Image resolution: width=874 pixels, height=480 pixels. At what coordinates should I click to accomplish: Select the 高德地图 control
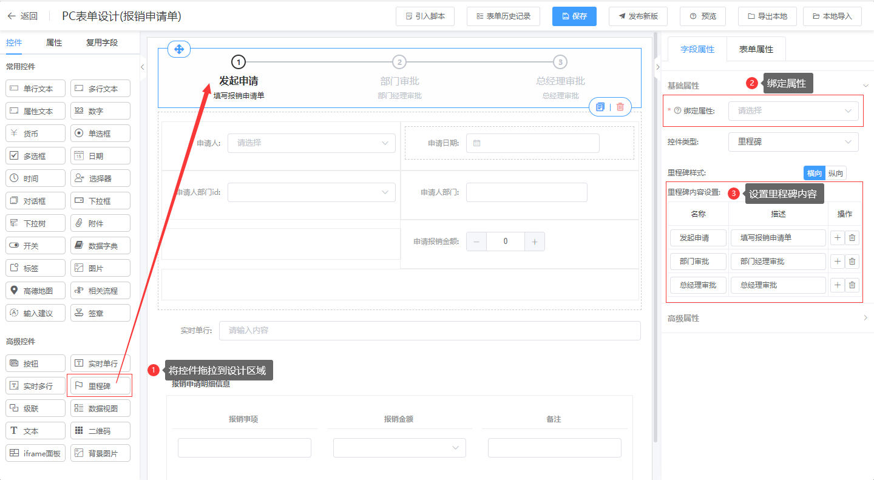pyautogui.click(x=35, y=291)
